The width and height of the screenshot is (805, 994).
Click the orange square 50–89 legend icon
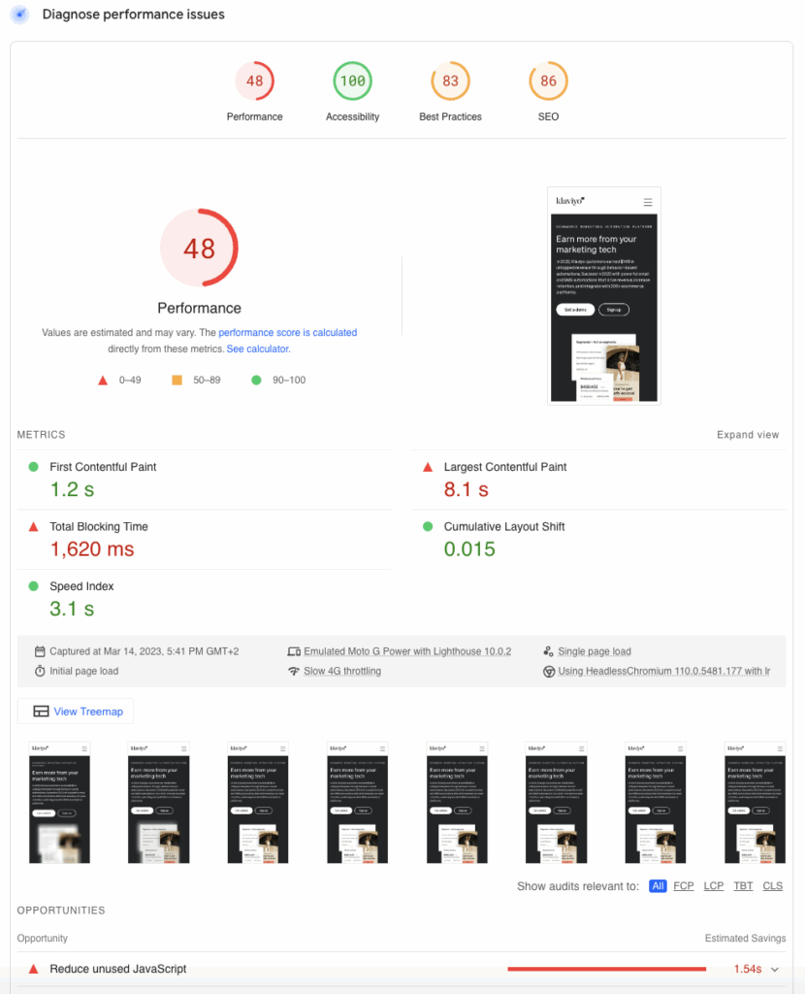[x=177, y=380]
